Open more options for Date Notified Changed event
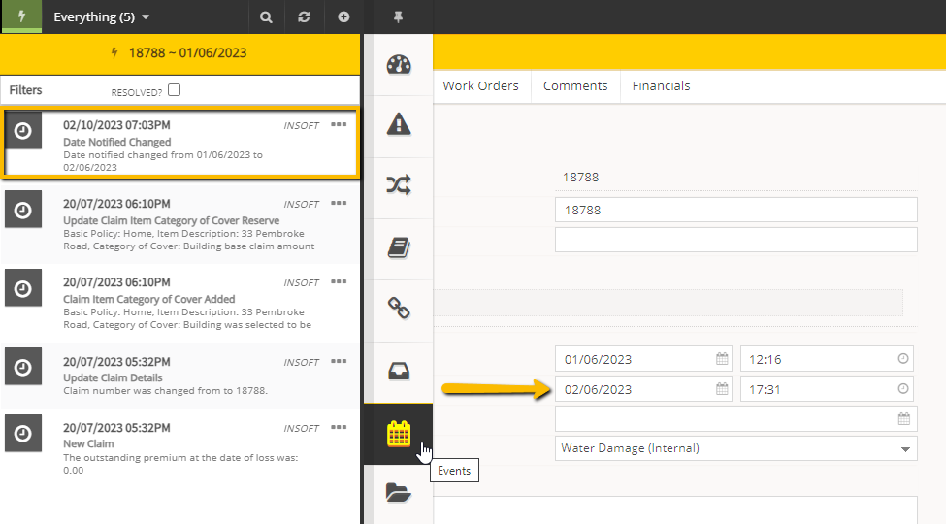The height and width of the screenshot is (524, 946). pyautogui.click(x=339, y=124)
